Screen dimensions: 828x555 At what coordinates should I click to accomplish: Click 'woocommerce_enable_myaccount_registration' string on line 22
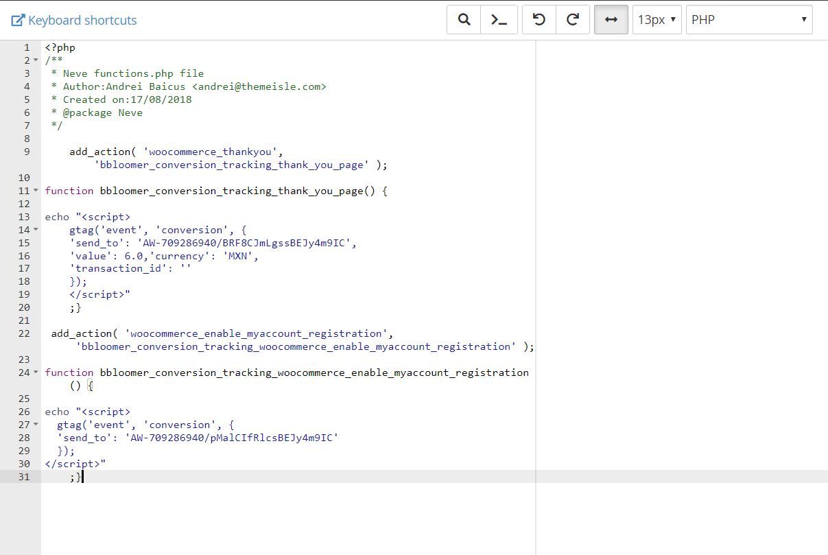click(x=256, y=333)
